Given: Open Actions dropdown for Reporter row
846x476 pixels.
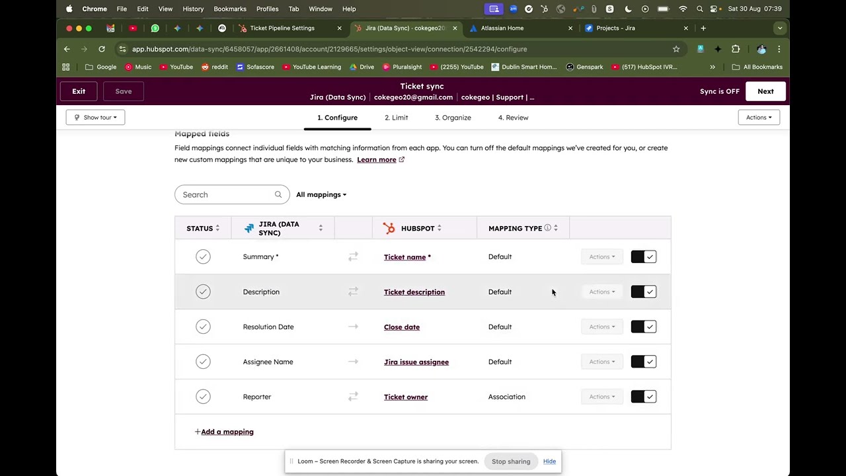Looking at the screenshot, I should (602, 397).
